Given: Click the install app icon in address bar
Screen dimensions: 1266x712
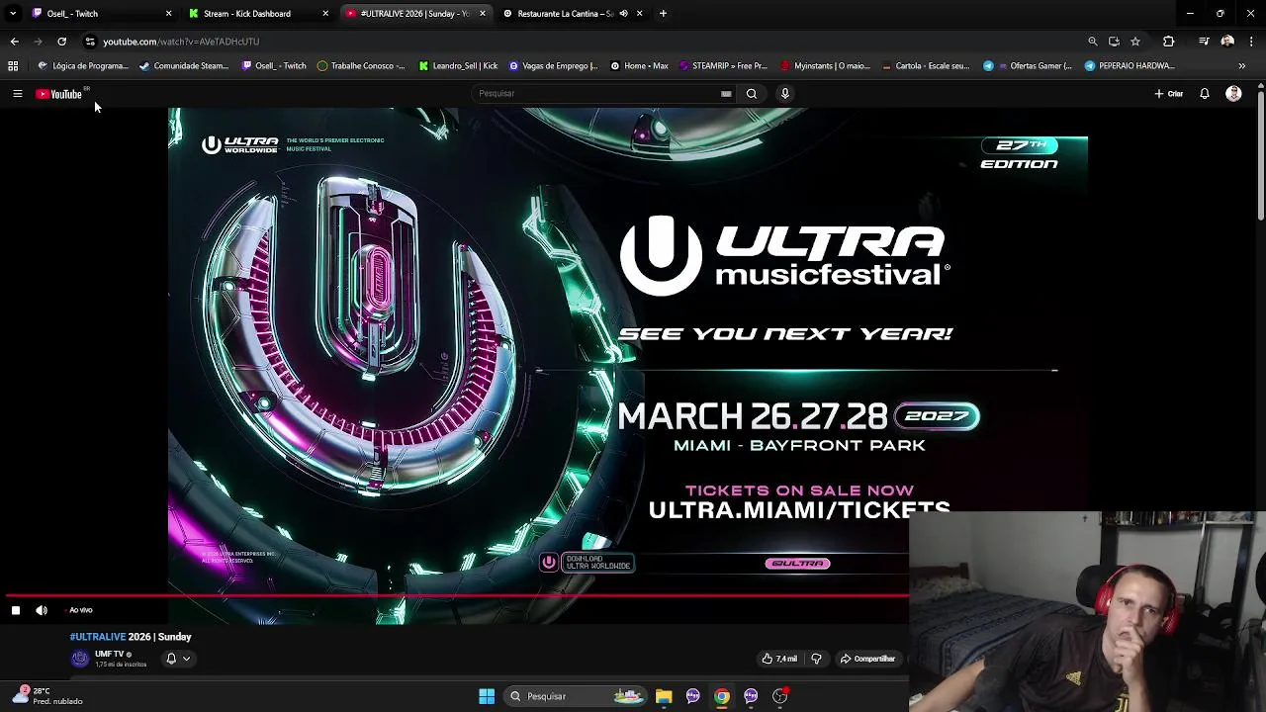Looking at the screenshot, I should pos(1114,42).
